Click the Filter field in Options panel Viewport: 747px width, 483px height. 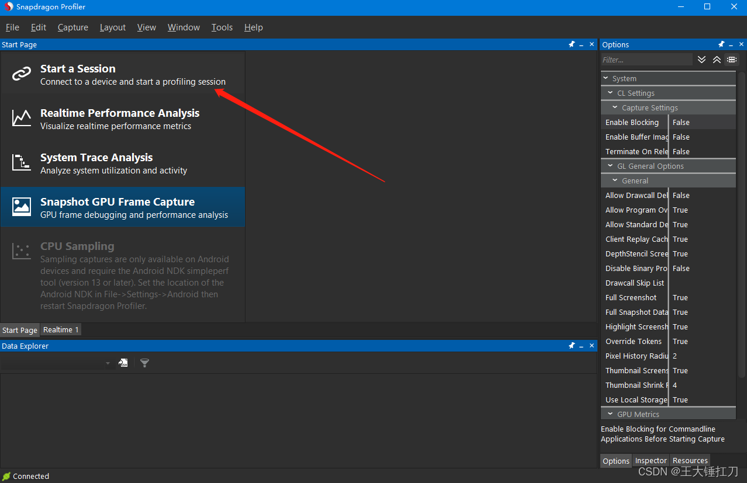click(x=647, y=60)
